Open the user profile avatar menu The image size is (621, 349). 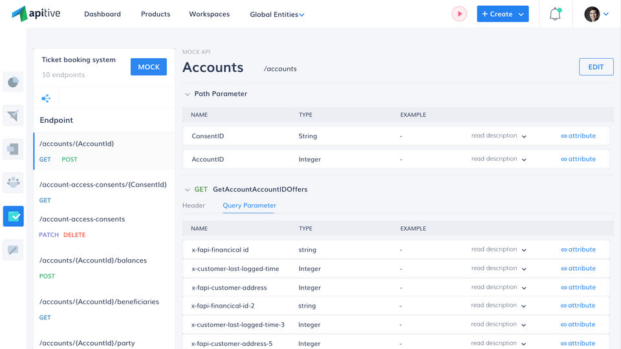pos(596,14)
